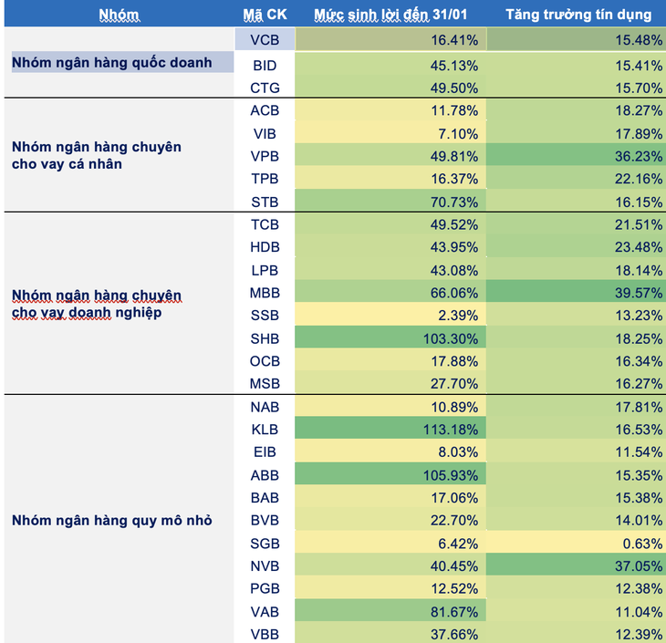Image resolution: width=666 pixels, height=643 pixels.
Task: Click the "Mức sinh lời đến 31/01" header
Action: click(390, 15)
